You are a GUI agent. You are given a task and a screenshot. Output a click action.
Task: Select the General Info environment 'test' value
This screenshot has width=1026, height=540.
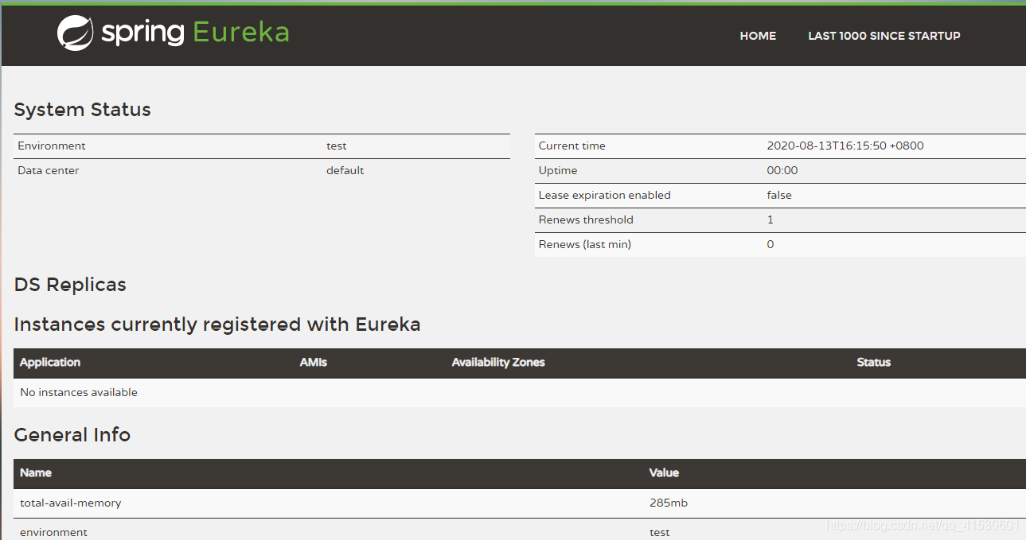(x=659, y=532)
